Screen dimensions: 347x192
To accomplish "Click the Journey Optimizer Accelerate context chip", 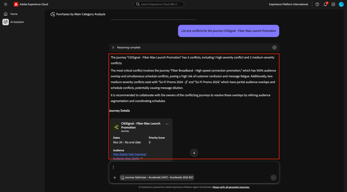I will pyautogui.click(x=157, y=177).
